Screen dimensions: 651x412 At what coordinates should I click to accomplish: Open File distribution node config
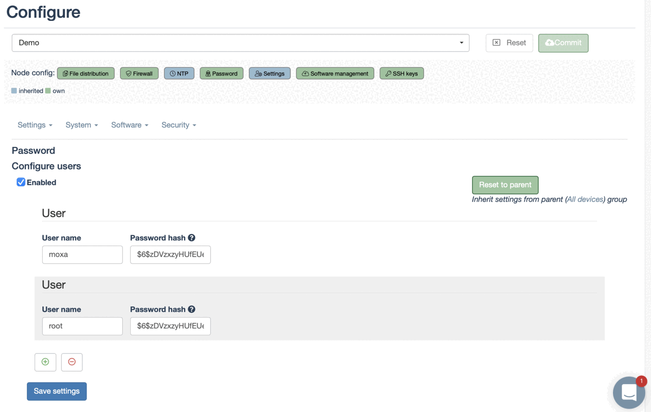[86, 73]
